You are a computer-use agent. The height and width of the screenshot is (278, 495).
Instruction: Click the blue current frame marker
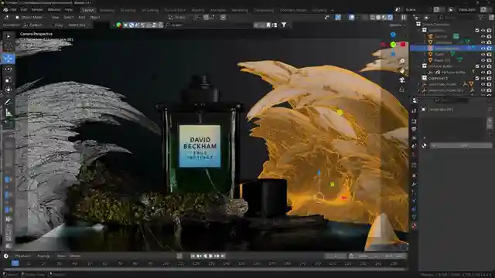click(15, 263)
